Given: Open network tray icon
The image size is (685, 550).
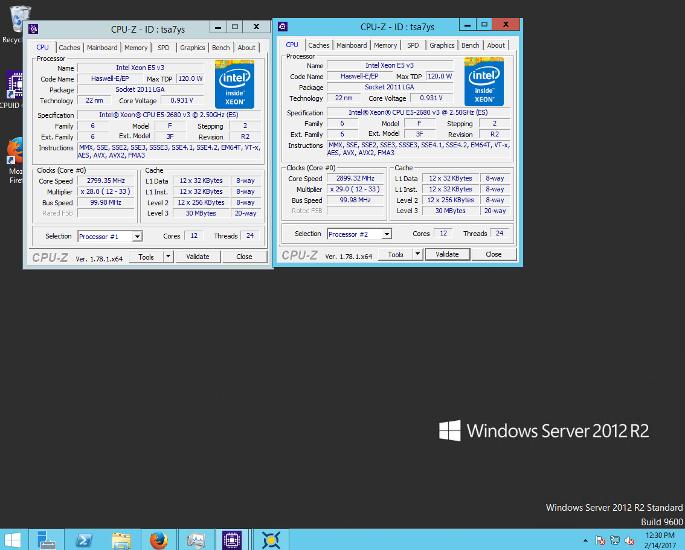Looking at the screenshot, I should coord(615,540).
